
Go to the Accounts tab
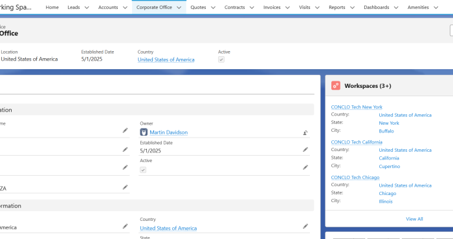[x=108, y=8]
